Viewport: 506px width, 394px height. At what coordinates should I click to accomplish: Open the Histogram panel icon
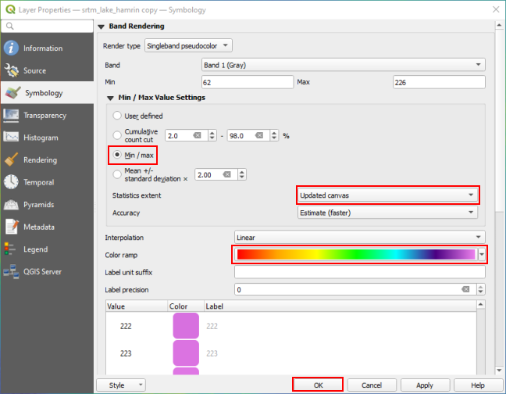coord(11,138)
